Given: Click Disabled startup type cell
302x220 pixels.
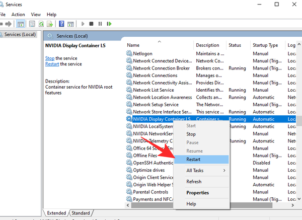Looking at the screenshot, I should click(x=261, y=163).
